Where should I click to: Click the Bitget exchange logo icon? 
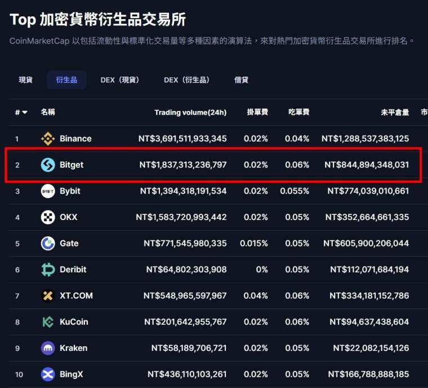click(x=48, y=165)
